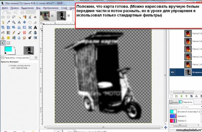202x132 pixels.
Task: Select the Ink tool
Action: pyautogui.click(x=35, y=33)
